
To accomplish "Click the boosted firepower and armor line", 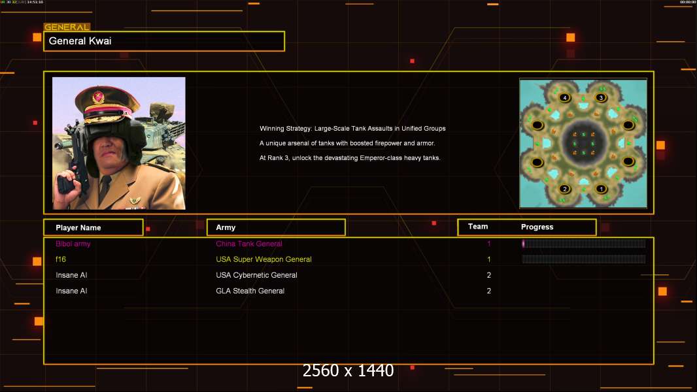I will (347, 143).
